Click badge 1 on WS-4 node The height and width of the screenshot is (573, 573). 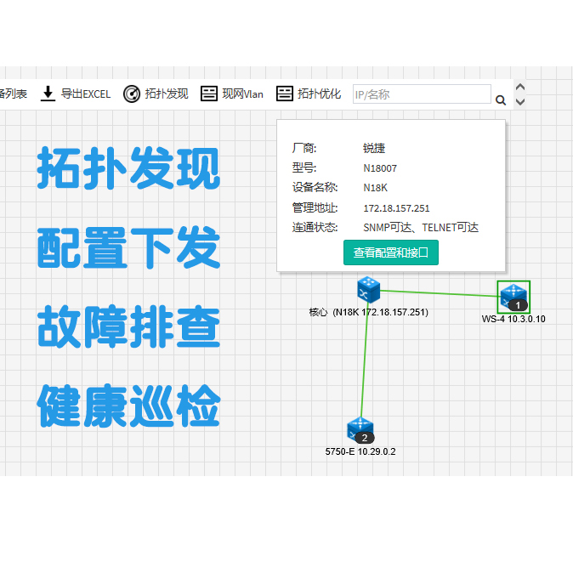[x=518, y=305]
